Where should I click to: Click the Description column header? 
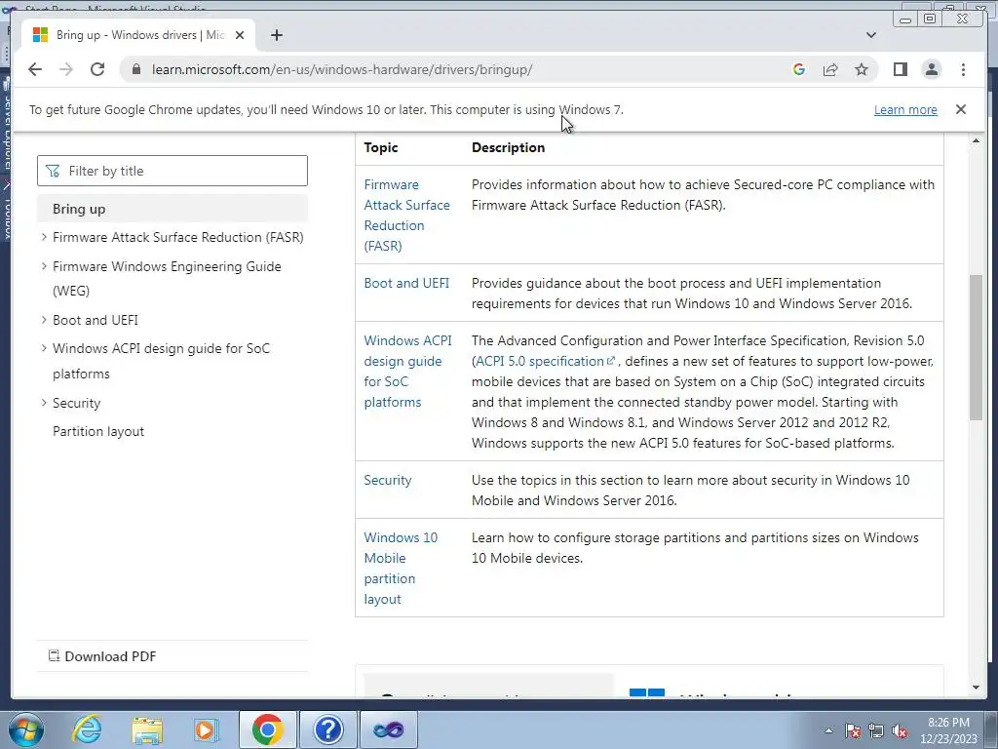(x=508, y=147)
